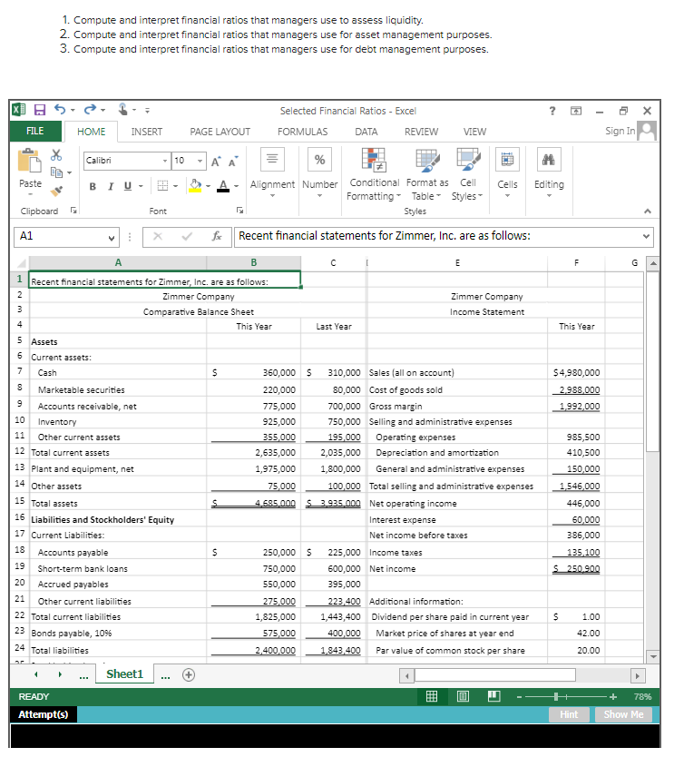This screenshot has height=757, width=674.
Task: Click Sign In link
Action: [x=620, y=131]
